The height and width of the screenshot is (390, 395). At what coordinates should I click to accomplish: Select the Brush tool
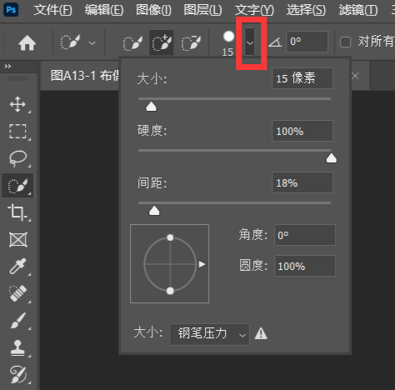coord(17,320)
